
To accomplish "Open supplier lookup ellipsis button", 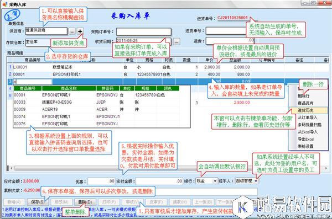I will (72, 31).
